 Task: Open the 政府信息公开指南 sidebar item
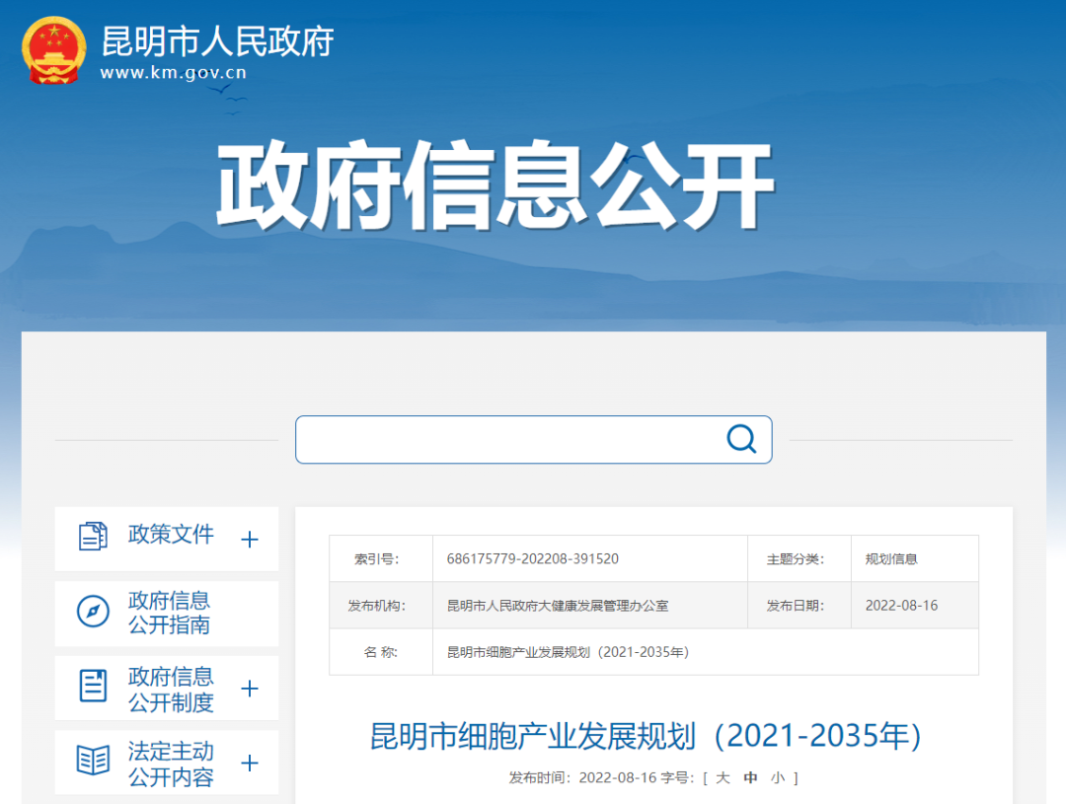point(169,613)
